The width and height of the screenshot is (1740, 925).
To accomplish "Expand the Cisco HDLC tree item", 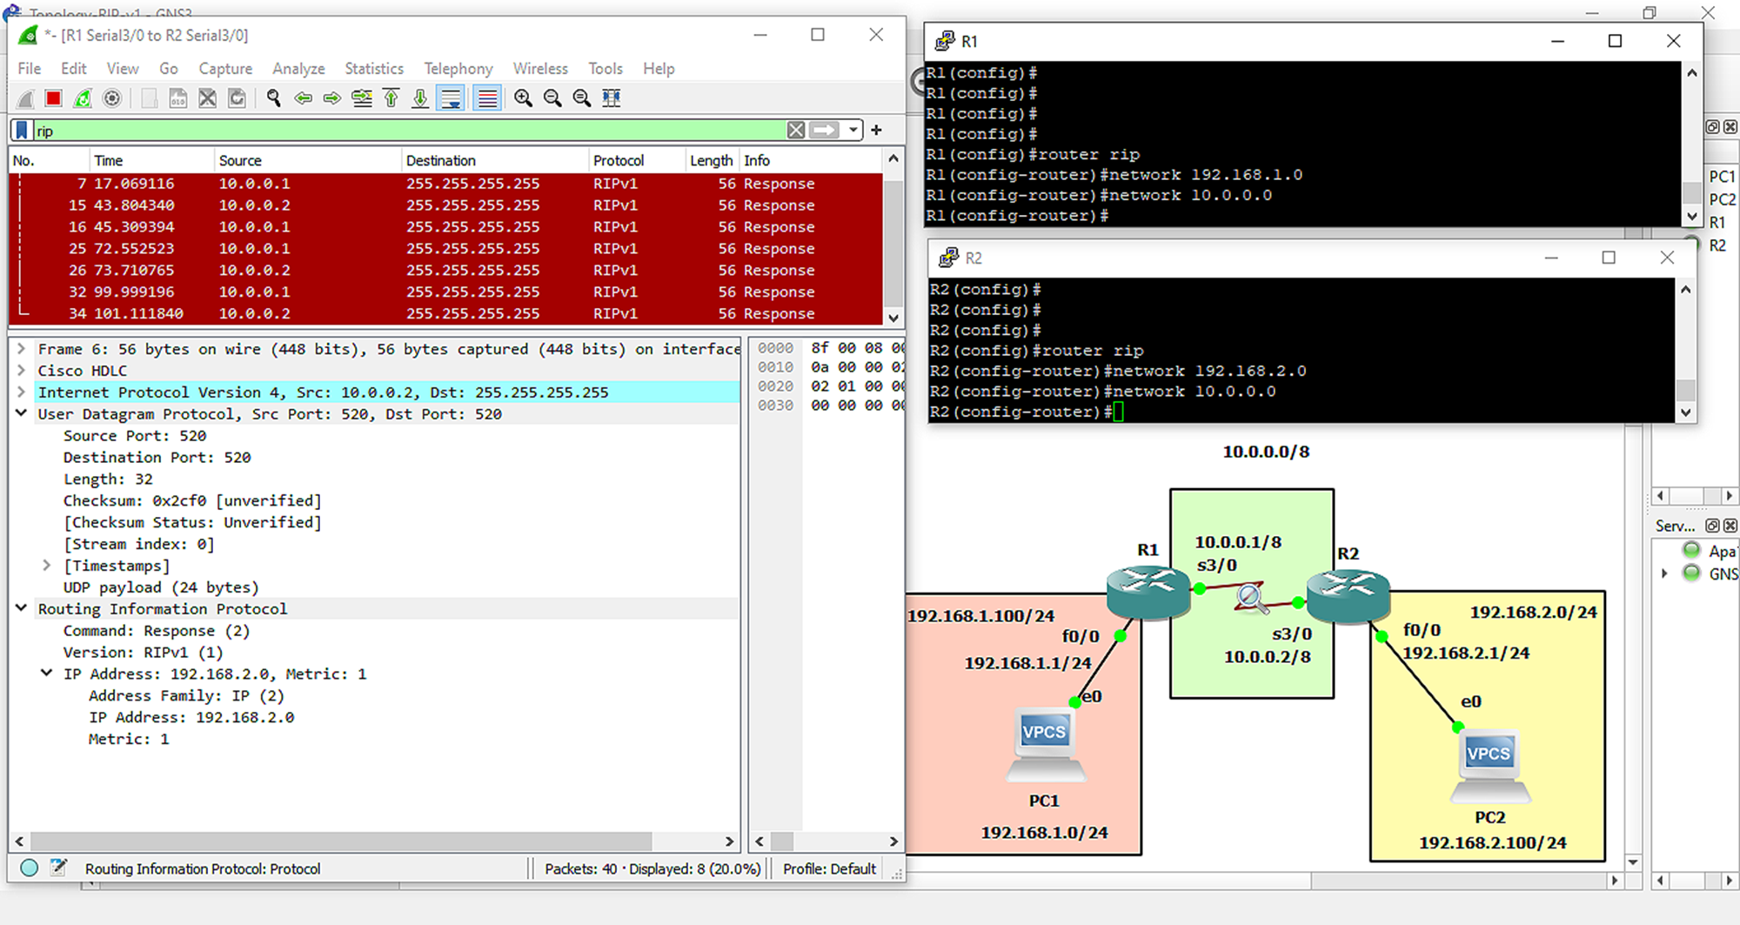I will click(x=21, y=371).
